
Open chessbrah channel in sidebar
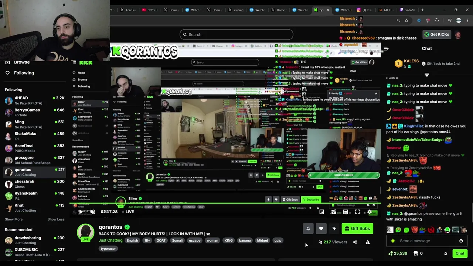tap(34, 184)
